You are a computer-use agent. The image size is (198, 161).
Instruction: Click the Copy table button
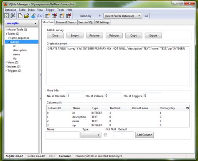(x=134, y=35)
